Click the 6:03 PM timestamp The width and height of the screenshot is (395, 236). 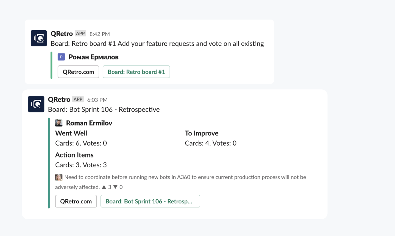click(97, 100)
